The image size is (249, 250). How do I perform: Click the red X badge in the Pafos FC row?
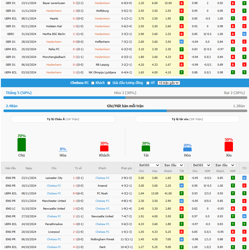point(244,49)
